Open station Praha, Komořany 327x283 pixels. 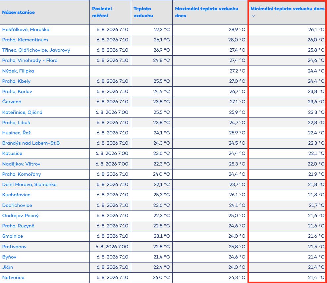coord(22,174)
